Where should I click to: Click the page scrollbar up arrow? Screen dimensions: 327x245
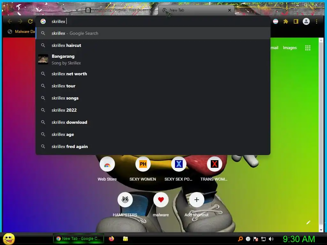pyautogui.click(x=321, y=40)
